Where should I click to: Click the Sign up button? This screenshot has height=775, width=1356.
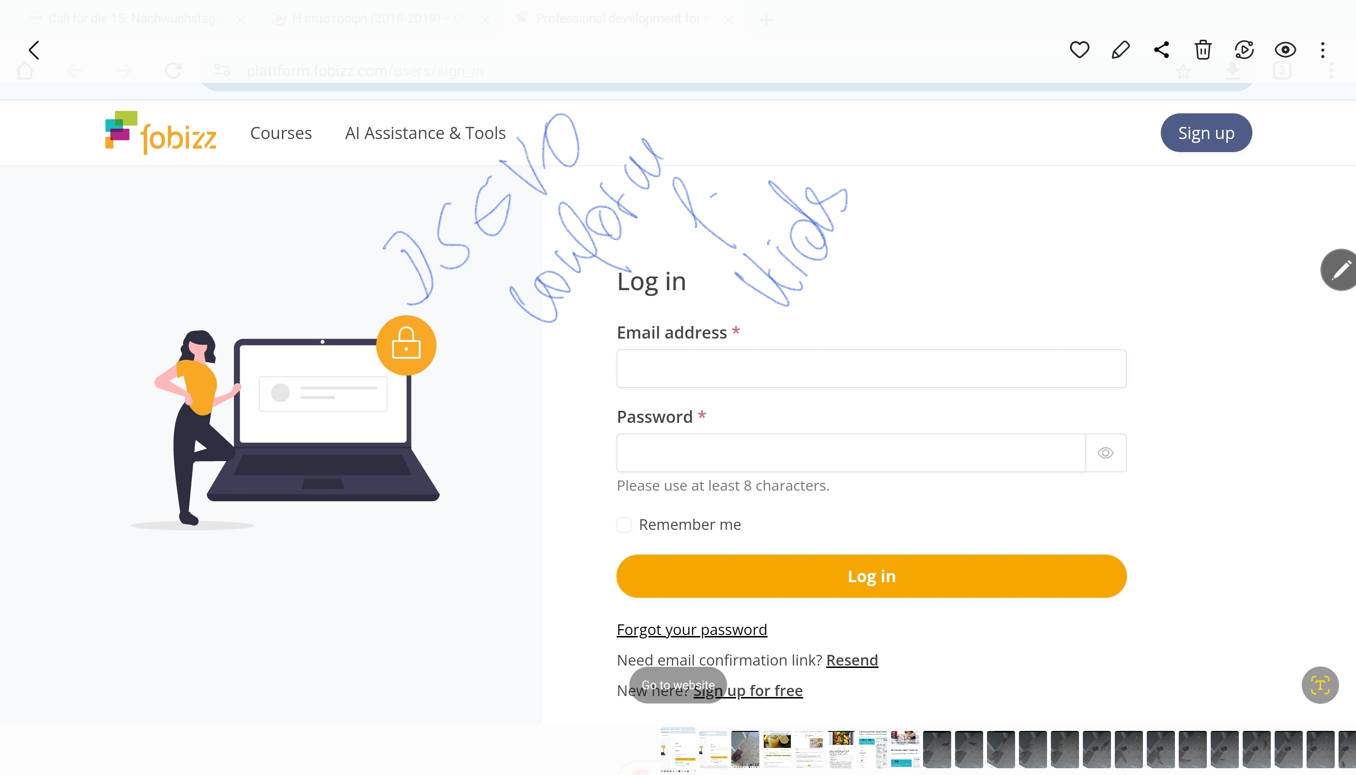tap(1206, 133)
